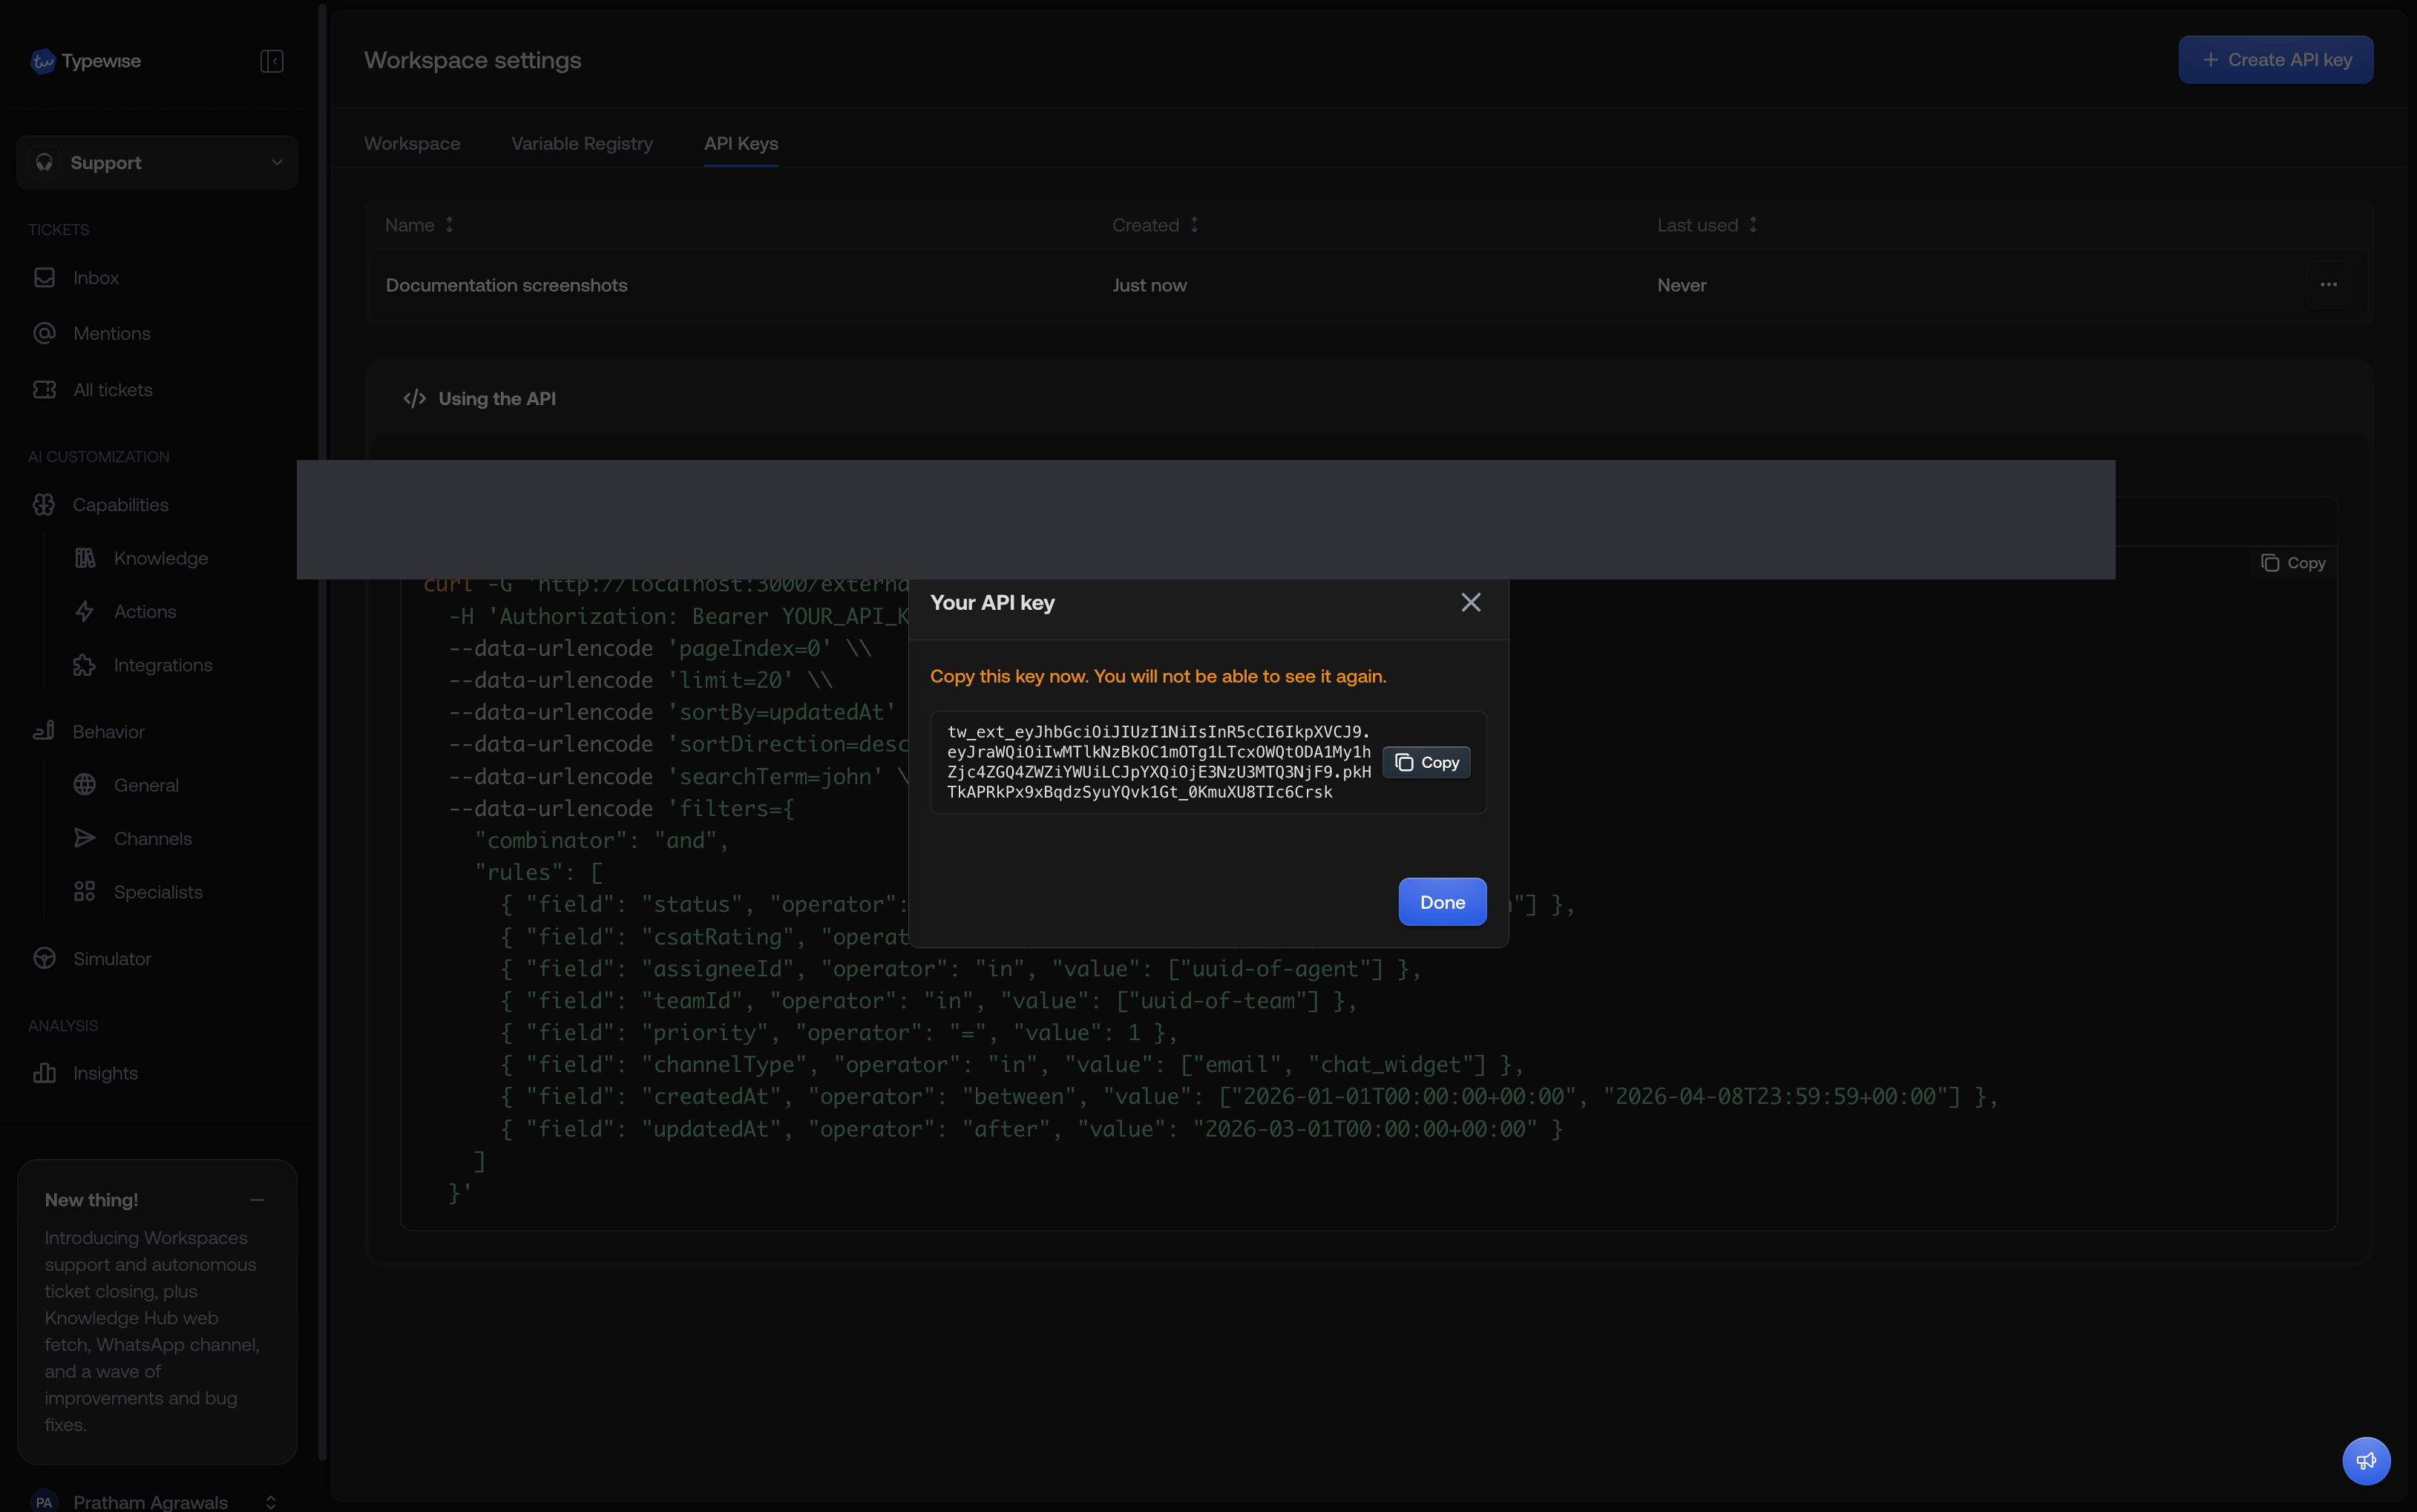This screenshot has height=1512, width=2417.
Task: Go to the Mentions page
Action: [x=111, y=334]
